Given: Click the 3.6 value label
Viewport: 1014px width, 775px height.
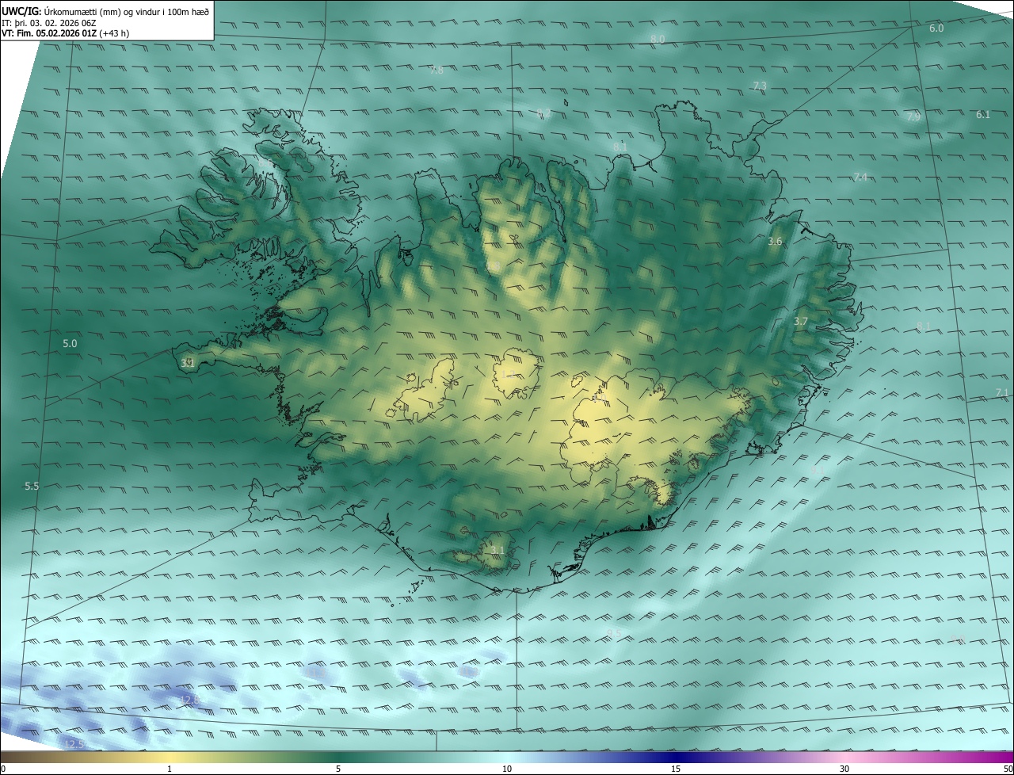Looking at the screenshot, I should coord(776,241).
